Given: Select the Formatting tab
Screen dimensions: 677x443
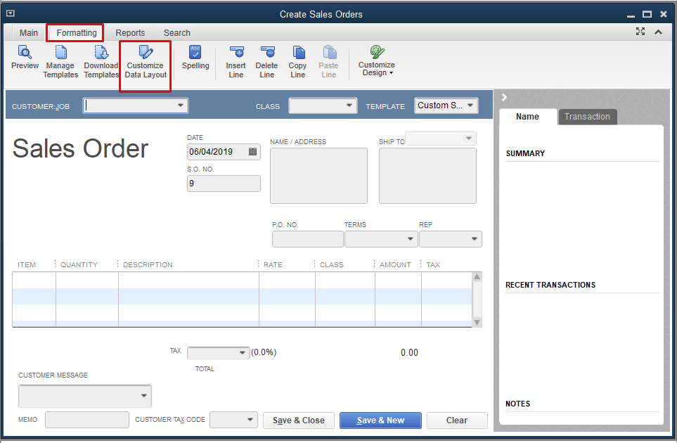Looking at the screenshot, I should point(77,33).
